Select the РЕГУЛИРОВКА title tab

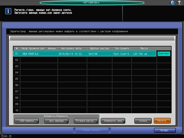[92, 2]
